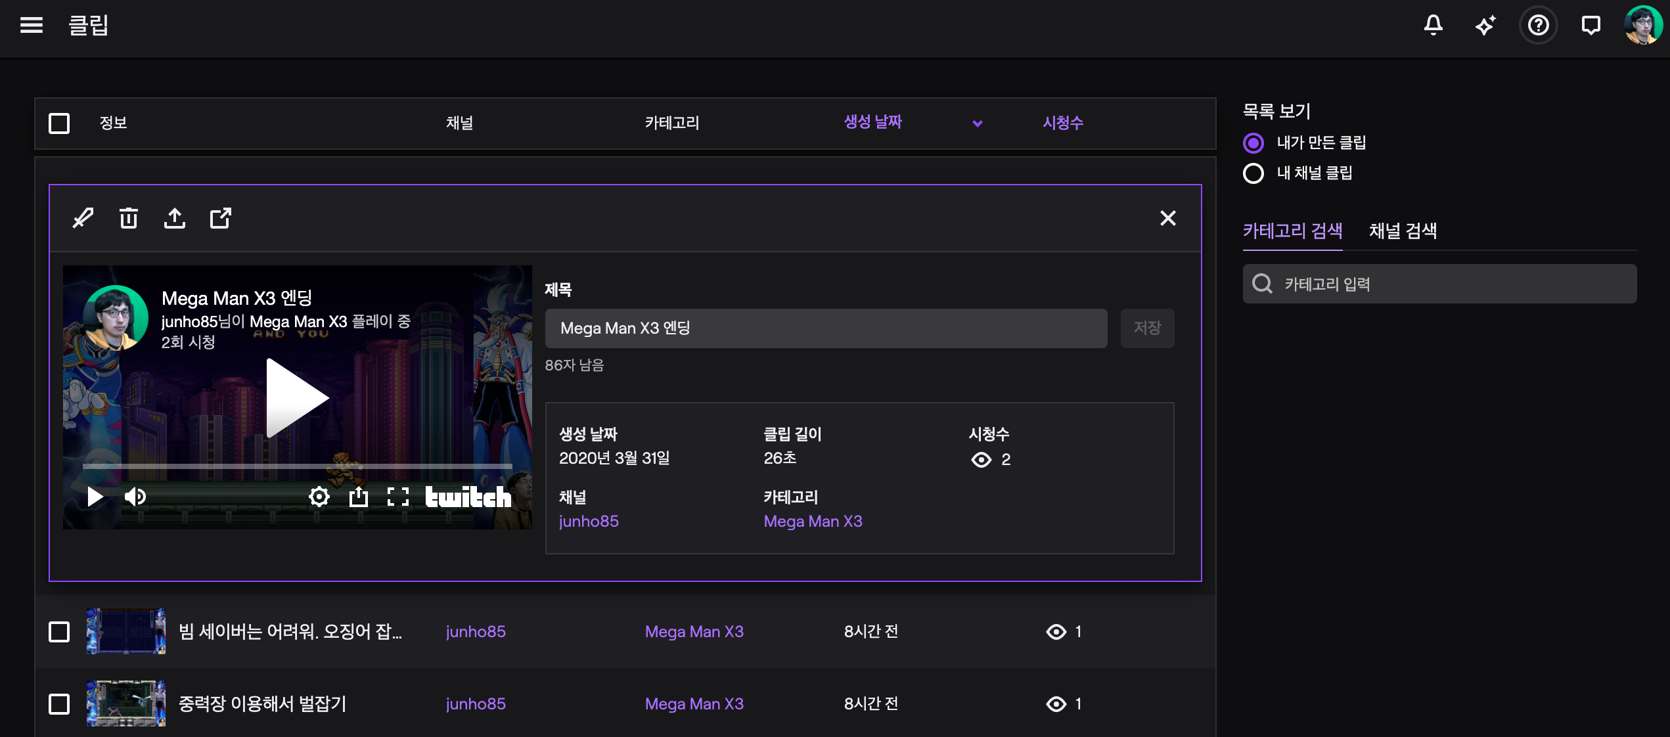Toggle fullscreen on the video player
This screenshot has height=737, width=1670.
pyautogui.click(x=398, y=497)
